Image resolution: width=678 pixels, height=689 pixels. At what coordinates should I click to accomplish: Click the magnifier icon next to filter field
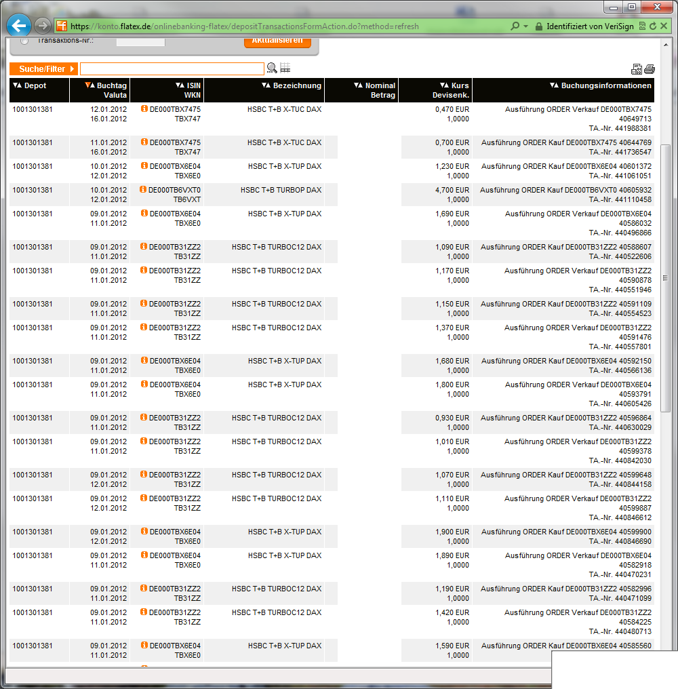tap(272, 68)
